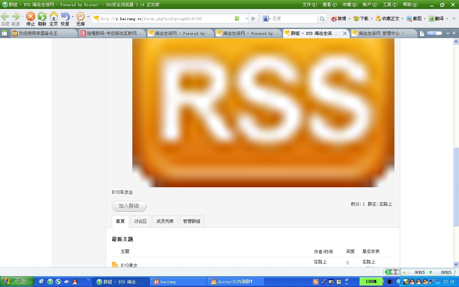
Task: Click the QQ penguin quick launch icon
Action: [x=75, y=282]
